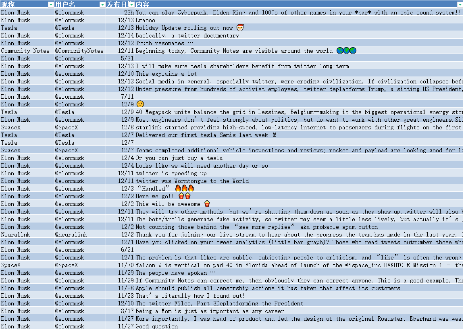
Task: Click If Community Notes can correct me cell
Action: coord(299,280)
